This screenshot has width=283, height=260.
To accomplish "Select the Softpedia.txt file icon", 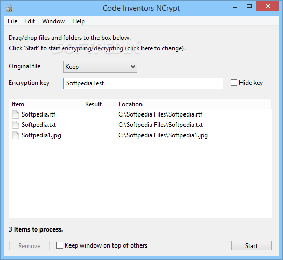I will (16, 125).
